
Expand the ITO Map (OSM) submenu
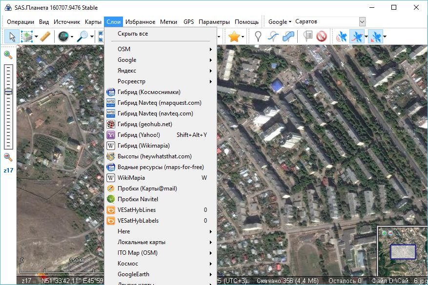[x=161, y=253]
